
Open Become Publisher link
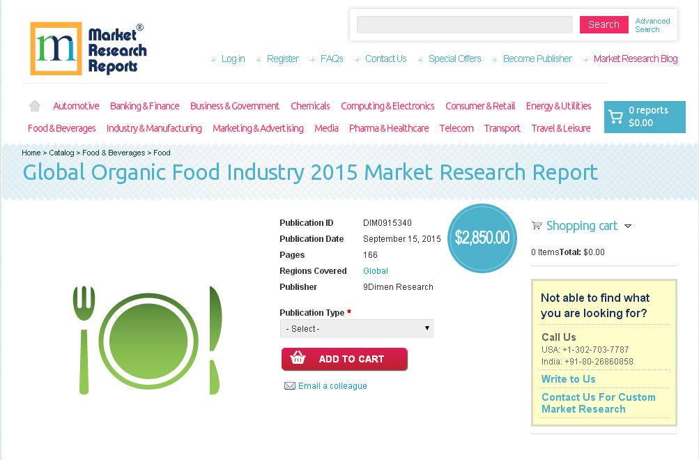[x=537, y=59]
